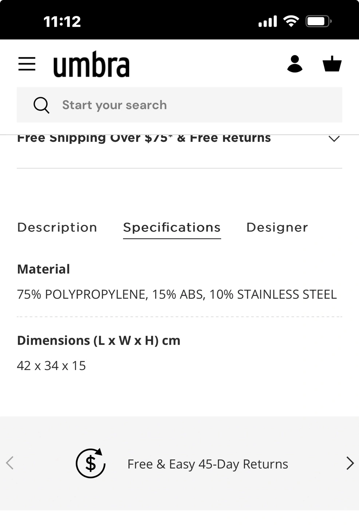
Task: Click Free & Easy 45-Day Returns text
Action: pyautogui.click(x=208, y=464)
